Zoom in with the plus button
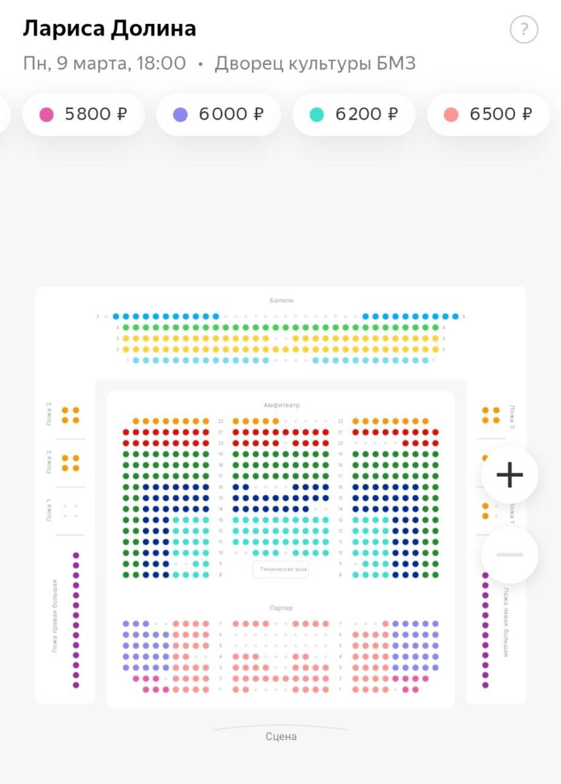Screen dimensions: 561x784 pos(510,475)
